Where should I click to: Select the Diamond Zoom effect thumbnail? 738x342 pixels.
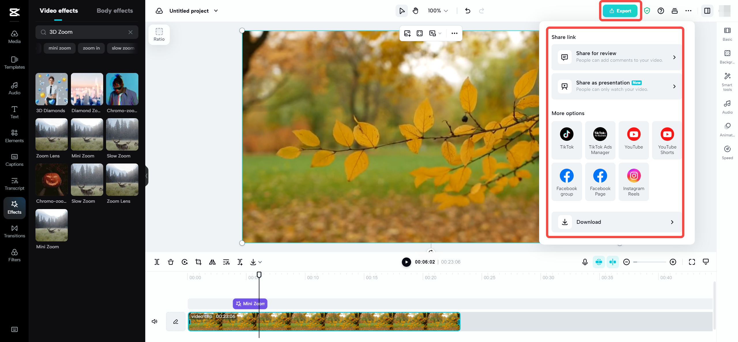click(87, 89)
